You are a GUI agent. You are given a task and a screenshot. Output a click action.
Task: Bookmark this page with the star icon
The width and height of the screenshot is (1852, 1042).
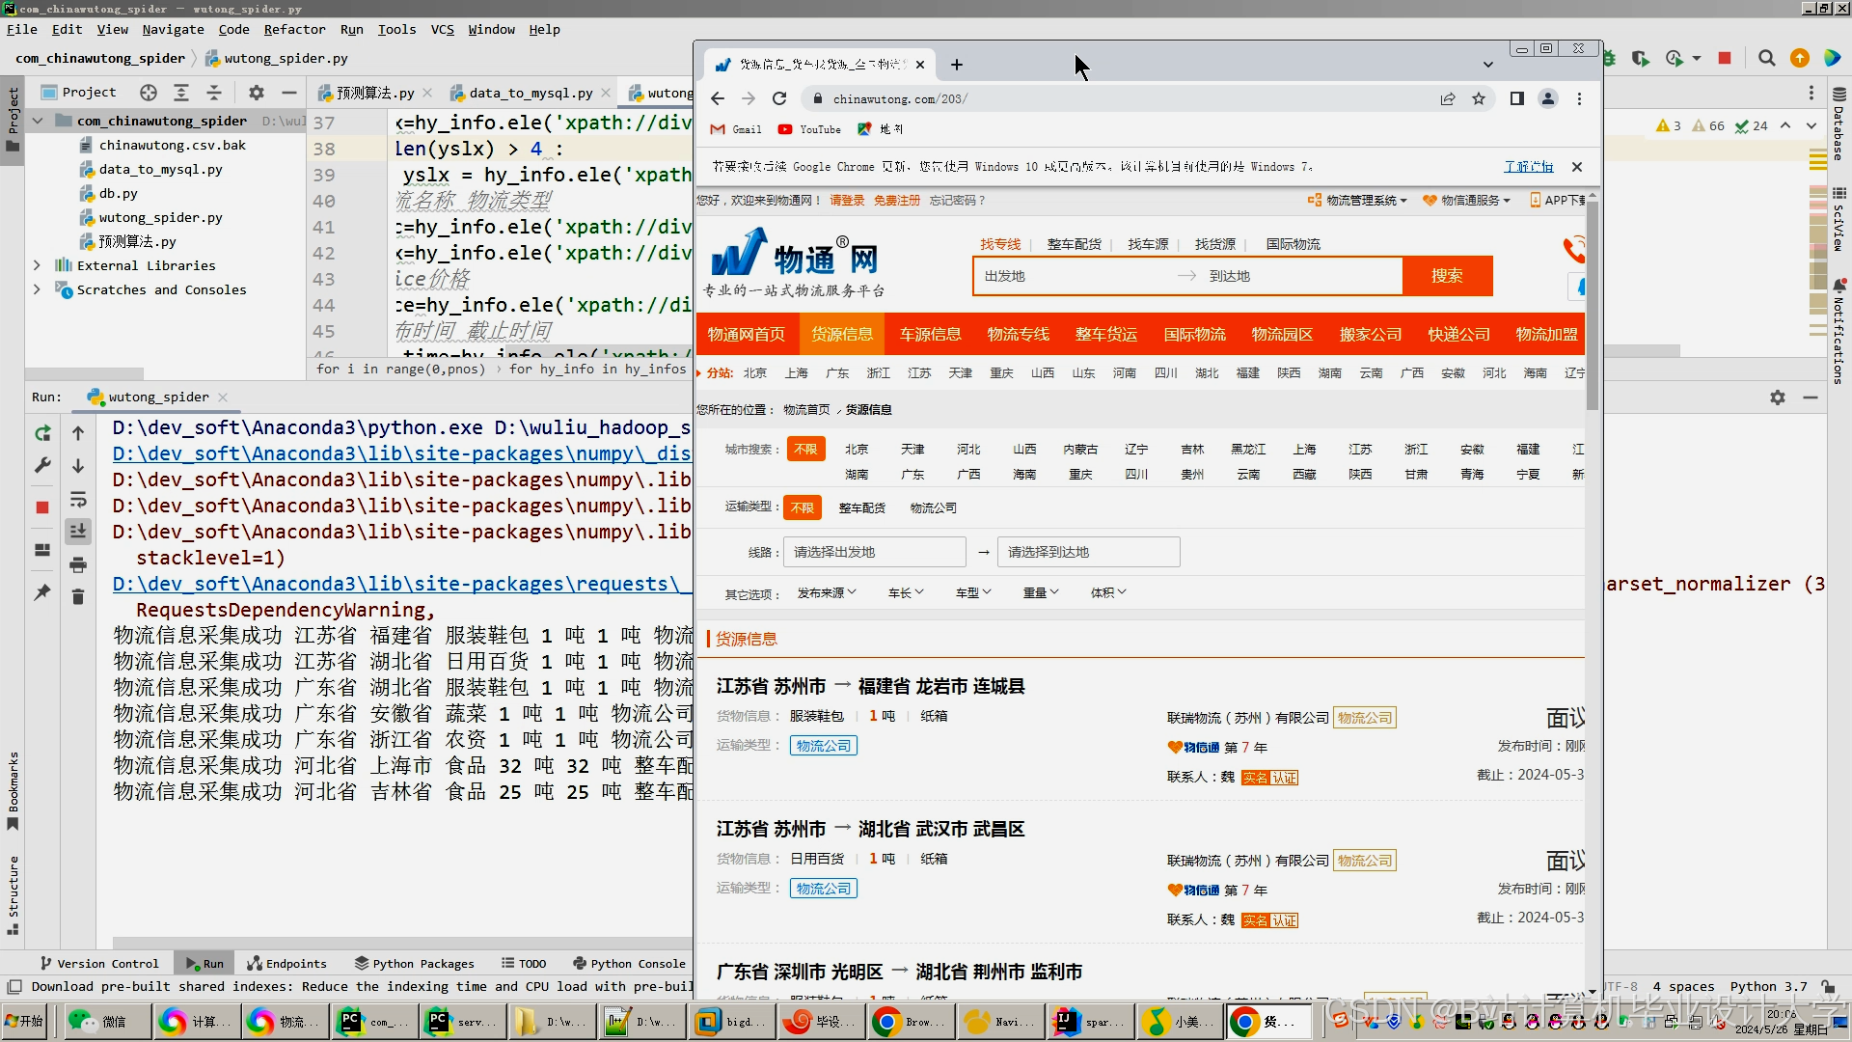point(1479,98)
